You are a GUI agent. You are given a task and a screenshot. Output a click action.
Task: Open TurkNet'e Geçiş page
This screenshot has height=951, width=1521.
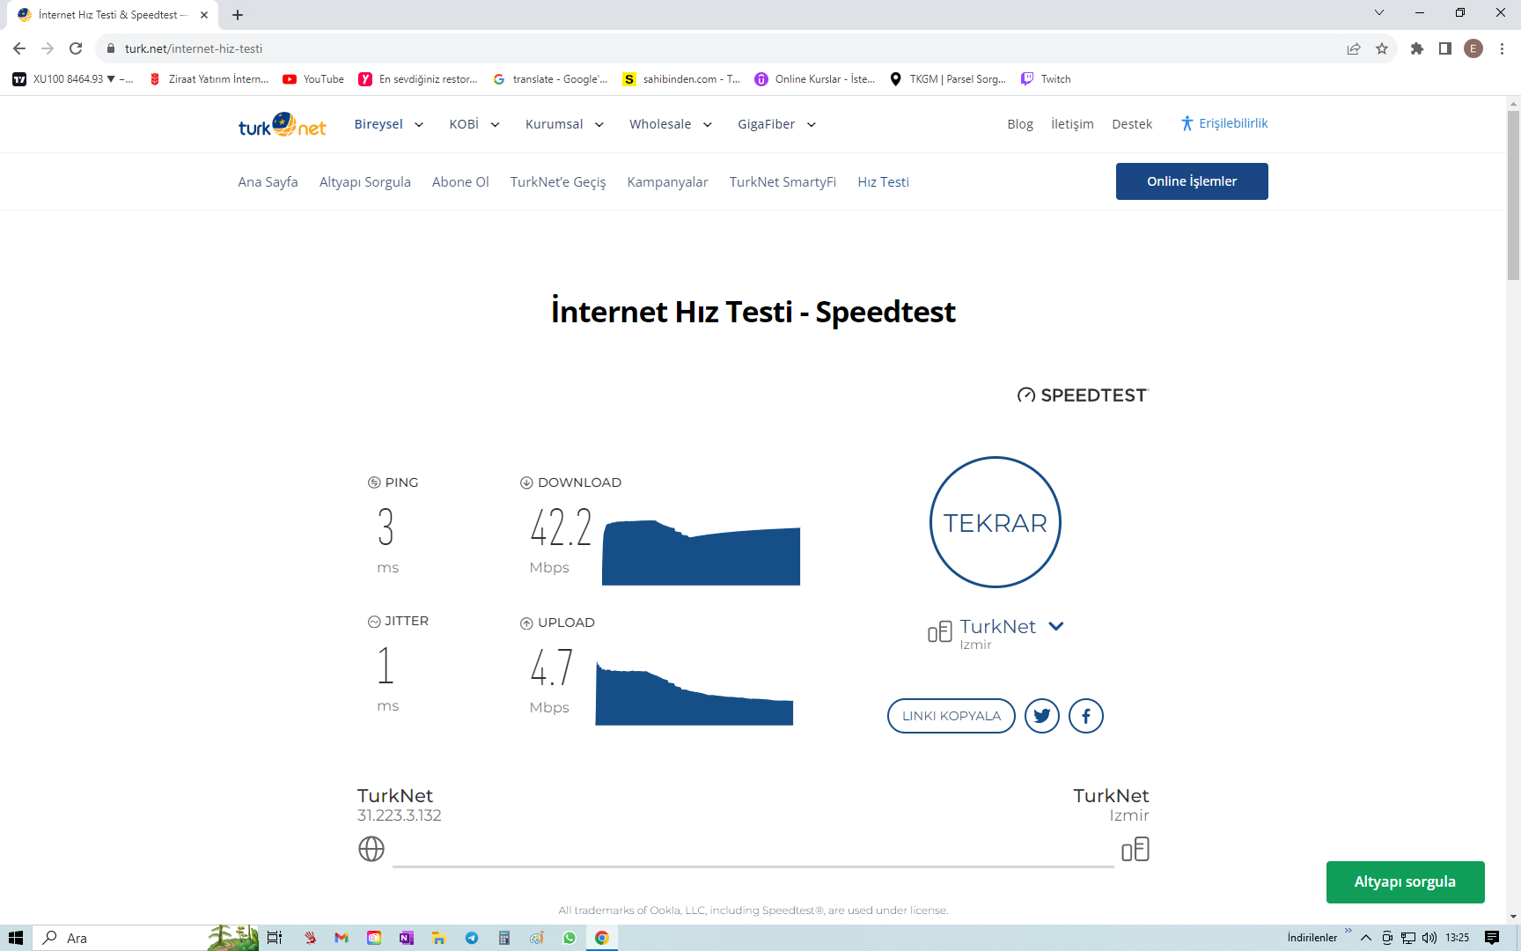(558, 182)
